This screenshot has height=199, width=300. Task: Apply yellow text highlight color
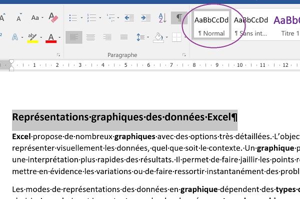(32, 38)
